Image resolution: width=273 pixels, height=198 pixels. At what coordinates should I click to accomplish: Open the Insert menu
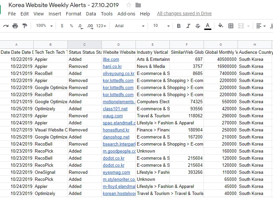click(55, 14)
